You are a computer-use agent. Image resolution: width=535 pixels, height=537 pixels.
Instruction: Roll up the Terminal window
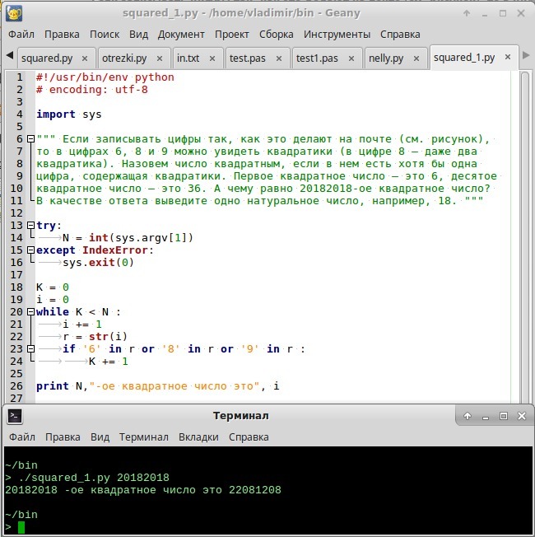tap(468, 416)
